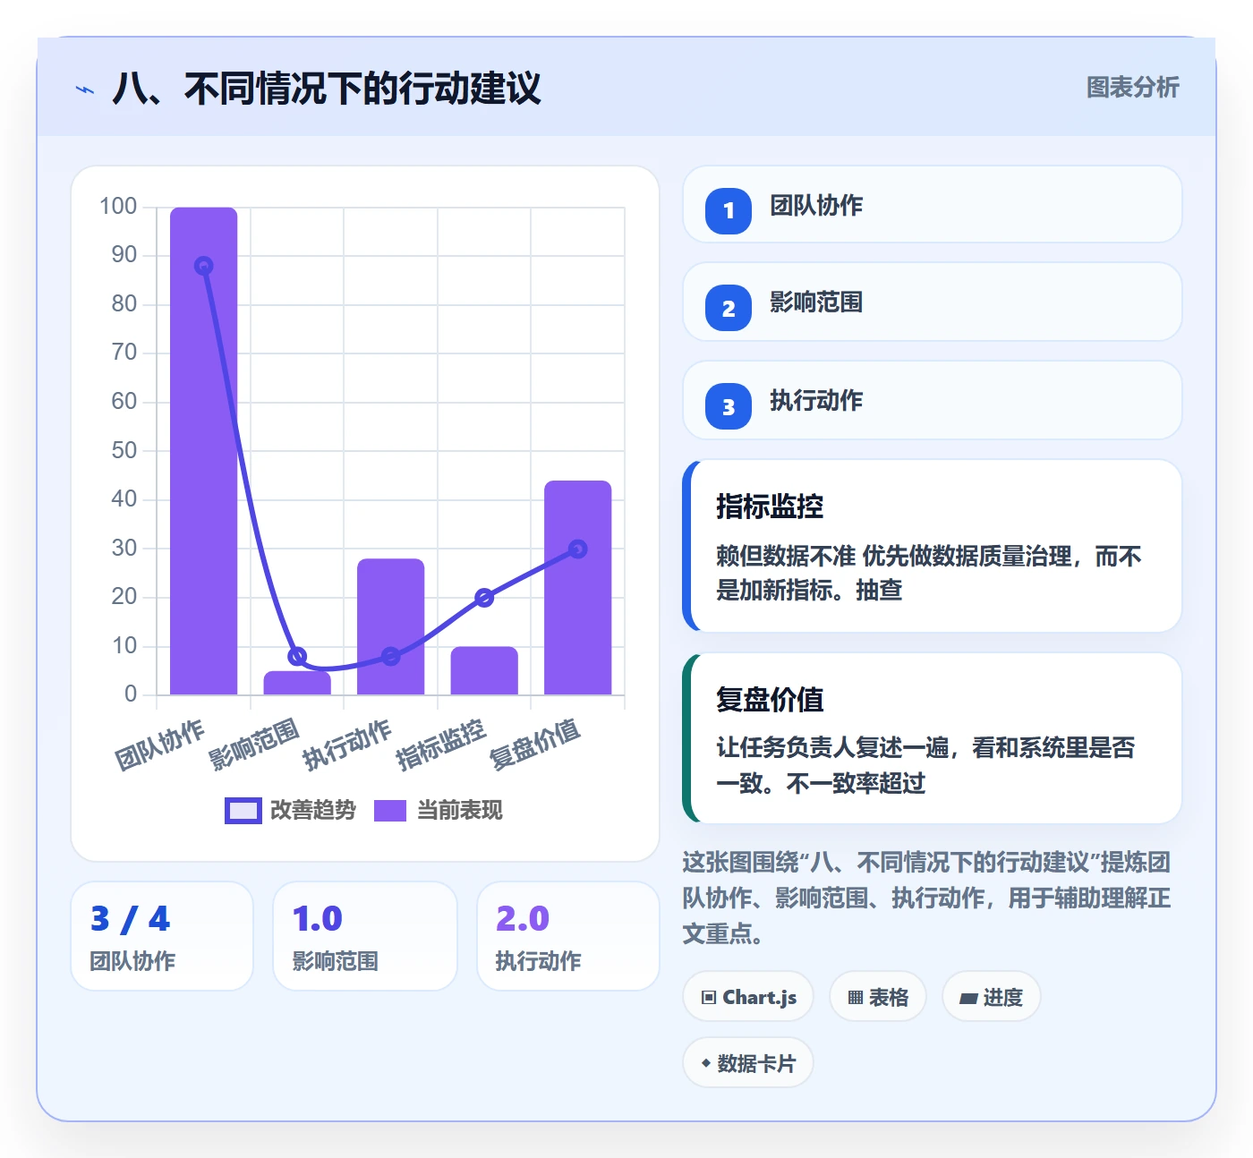Select the tall 团队协作 bar in the chart
This screenshot has height=1158, width=1253.
coord(204,451)
